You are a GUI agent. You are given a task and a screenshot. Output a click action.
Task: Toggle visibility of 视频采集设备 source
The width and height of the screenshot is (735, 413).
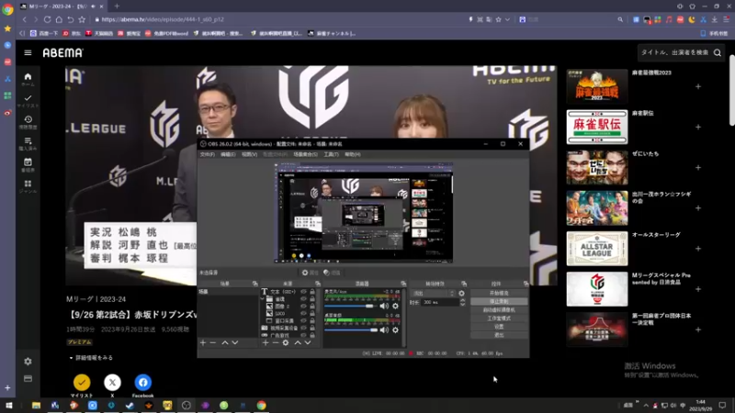303,329
